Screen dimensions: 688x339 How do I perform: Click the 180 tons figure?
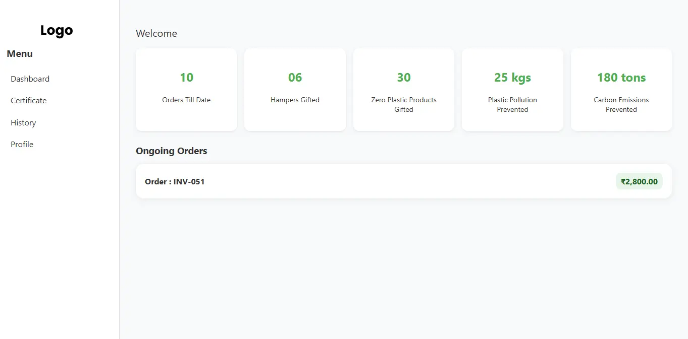click(621, 78)
